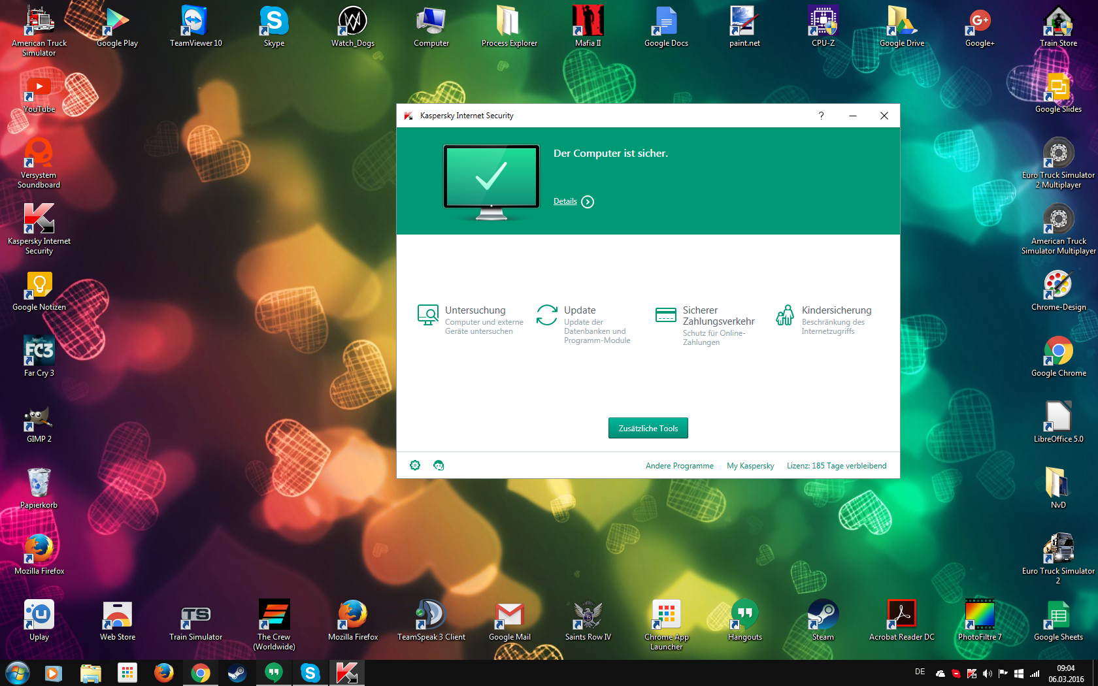Open Andere Programme link

click(680, 466)
